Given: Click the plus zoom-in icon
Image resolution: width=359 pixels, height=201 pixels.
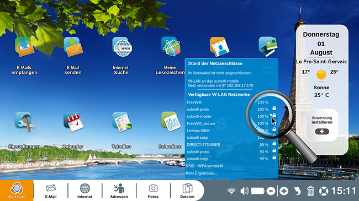Looking at the screenshot, I should tap(284, 191).
